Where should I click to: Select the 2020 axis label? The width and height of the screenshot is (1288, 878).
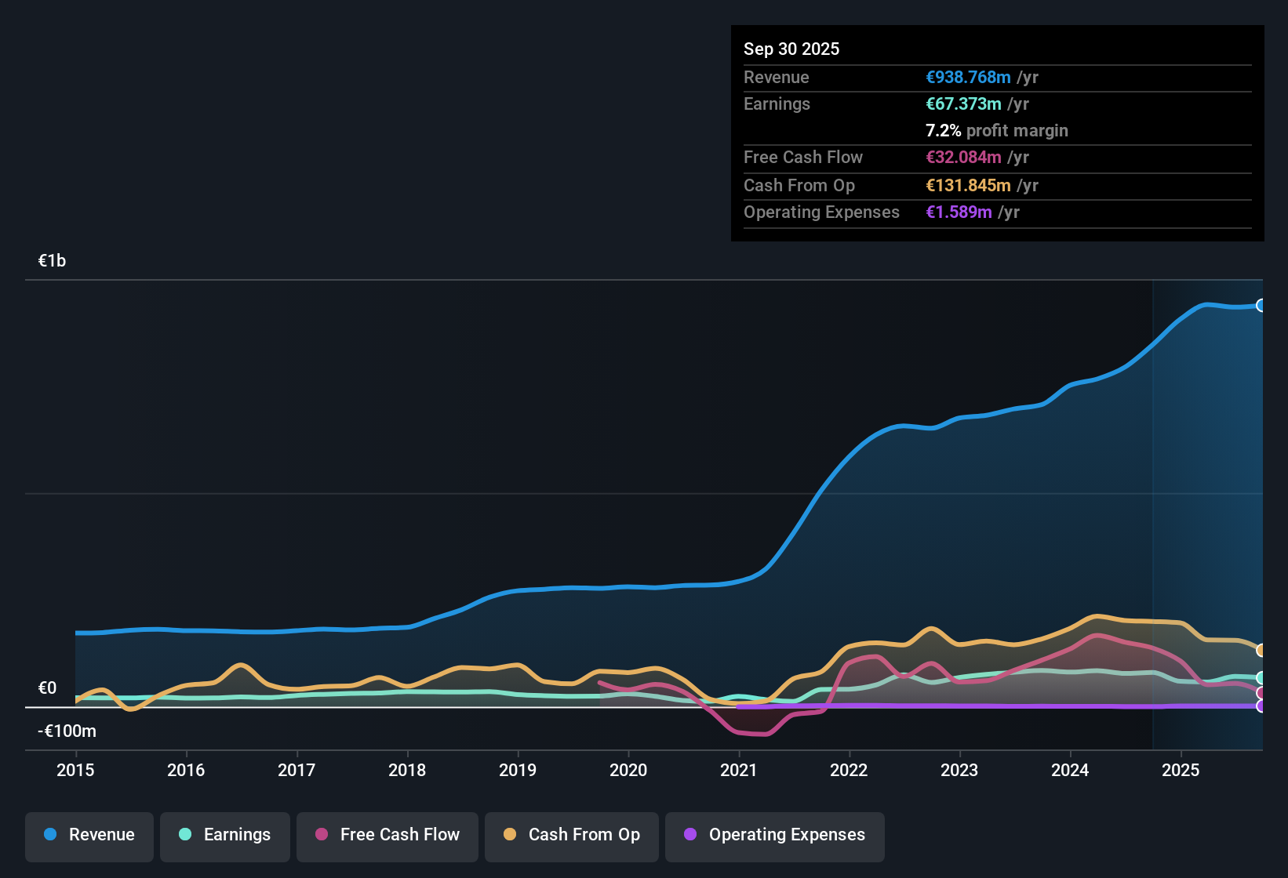pyautogui.click(x=628, y=771)
